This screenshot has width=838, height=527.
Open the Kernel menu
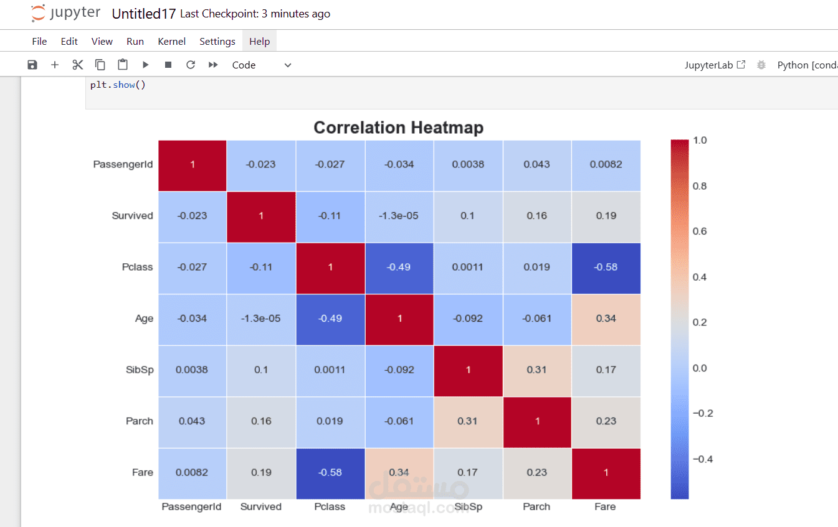pos(171,41)
